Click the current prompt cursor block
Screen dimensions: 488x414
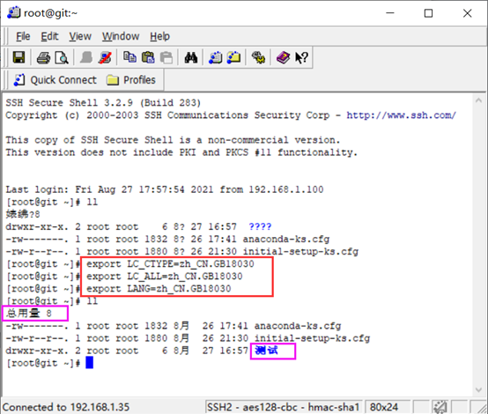(90, 363)
